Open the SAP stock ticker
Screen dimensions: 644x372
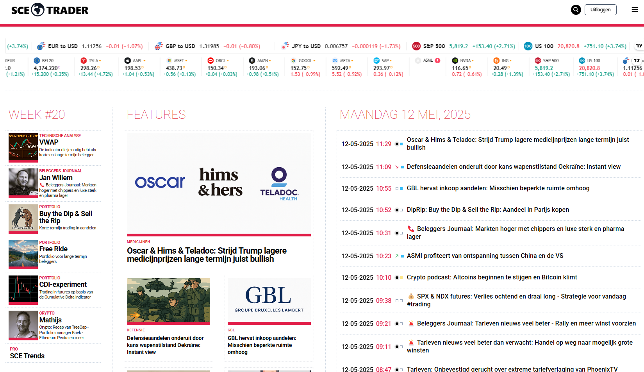coord(387,67)
